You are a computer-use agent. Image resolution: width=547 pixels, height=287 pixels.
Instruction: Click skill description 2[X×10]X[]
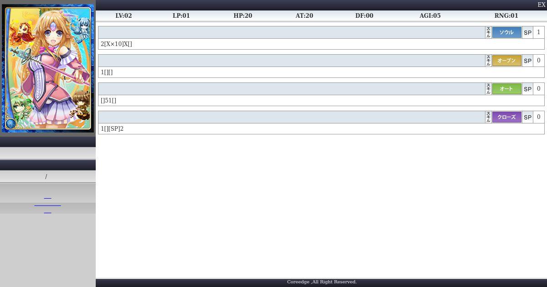point(116,44)
